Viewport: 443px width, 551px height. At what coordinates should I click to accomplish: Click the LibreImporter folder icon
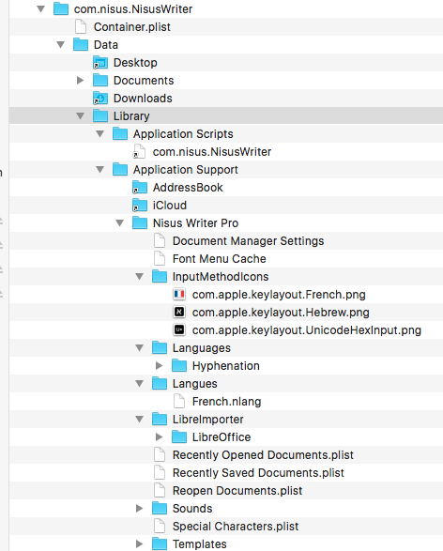160,419
